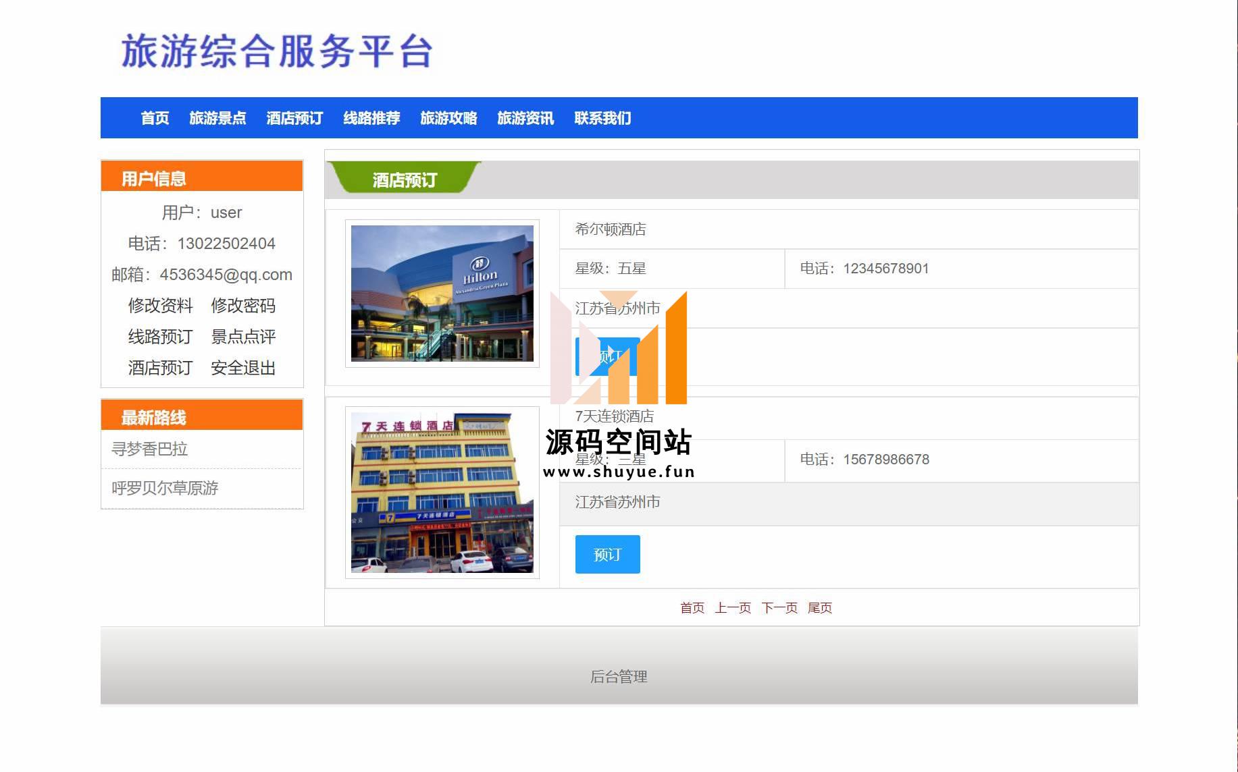Book the 希尔顿酒店 with 预订 button

pyautogui.click(x=607, y=356)
